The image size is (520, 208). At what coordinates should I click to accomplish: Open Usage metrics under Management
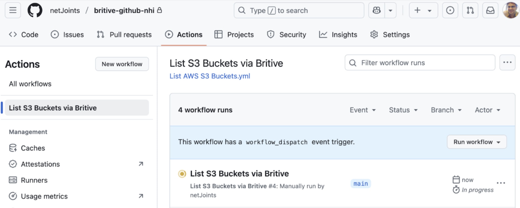tap(44, 196)
